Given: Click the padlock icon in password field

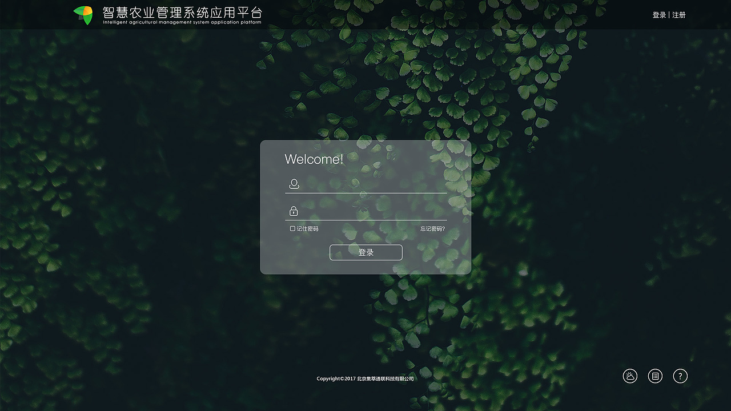Looking at the screenshot, I should pyautogui.click(x=294, y=210).
